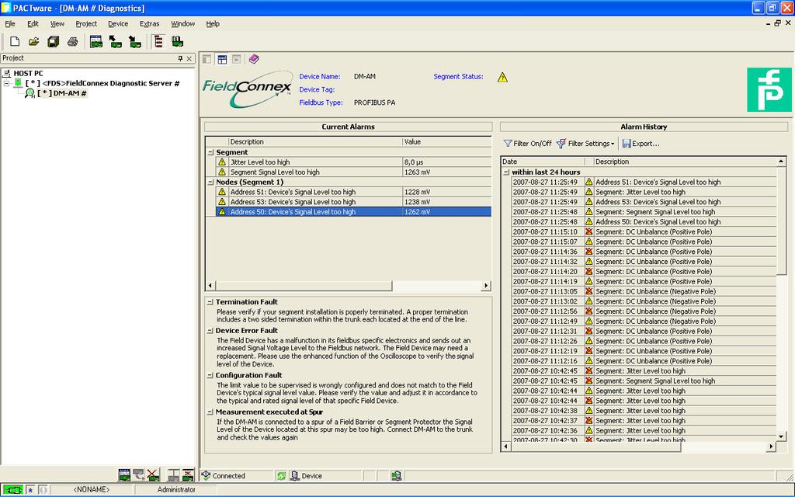Image resolution: width=795 pixels, height=497 pixels.
Task: Click the Date column header in Alarm History
Action: (543, 162)
